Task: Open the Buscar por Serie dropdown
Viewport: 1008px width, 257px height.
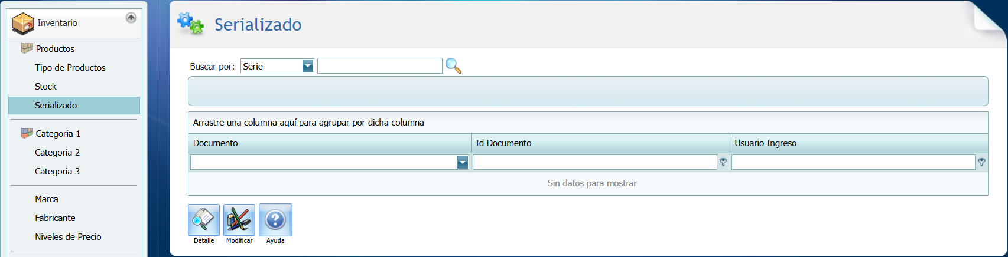Action: [x=308, y=66]
